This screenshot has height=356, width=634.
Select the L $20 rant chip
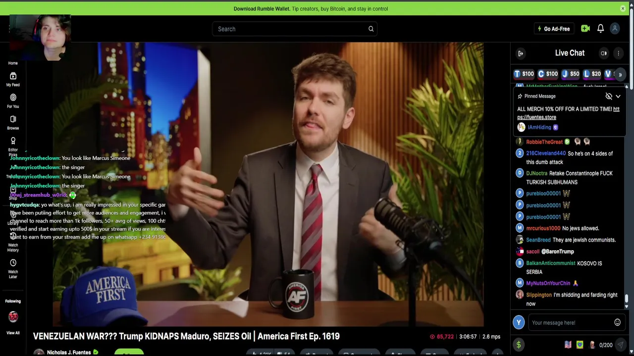592,74
